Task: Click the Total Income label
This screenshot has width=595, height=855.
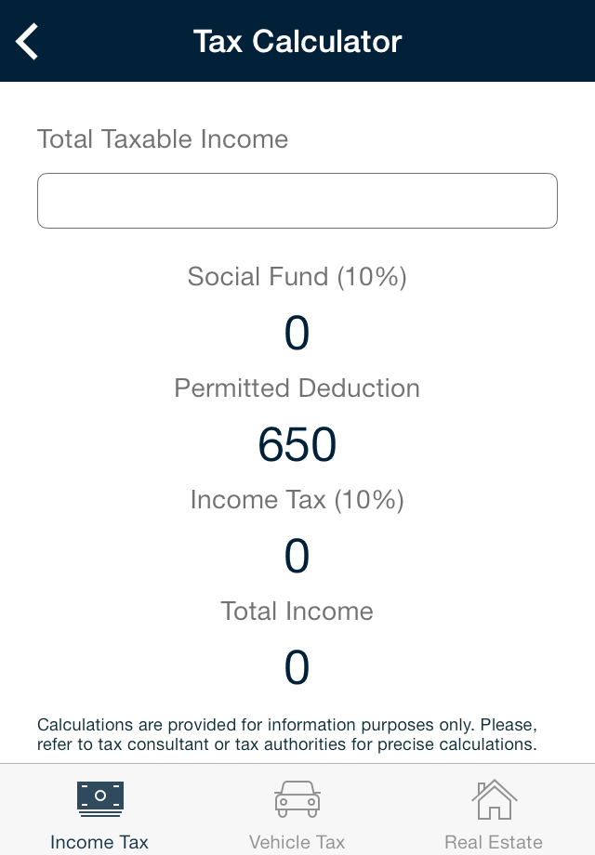Action: [x=297, y=612]
